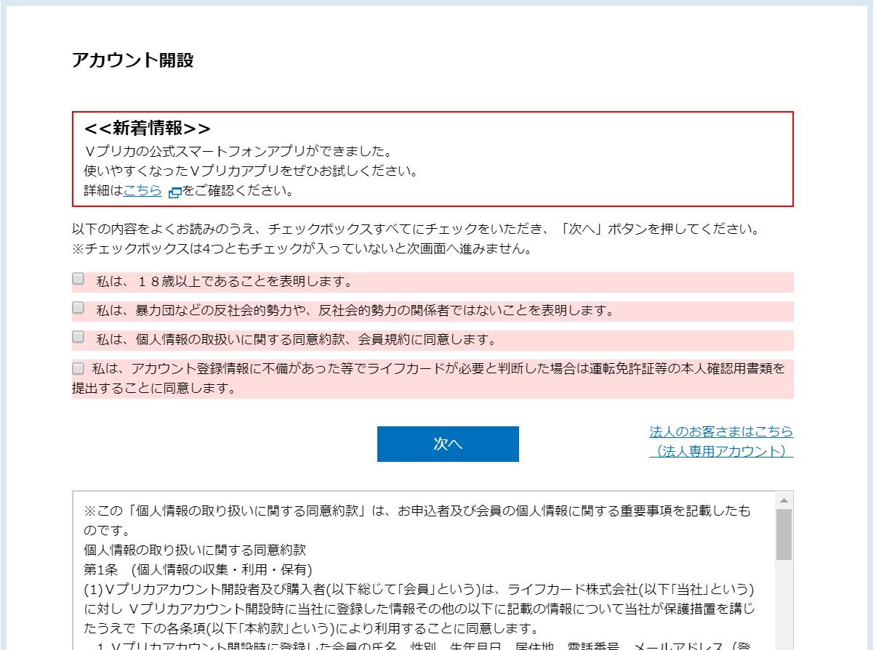Open the こちら link for app details
This screenshot has height=650, width=876.
click(142, 191)
